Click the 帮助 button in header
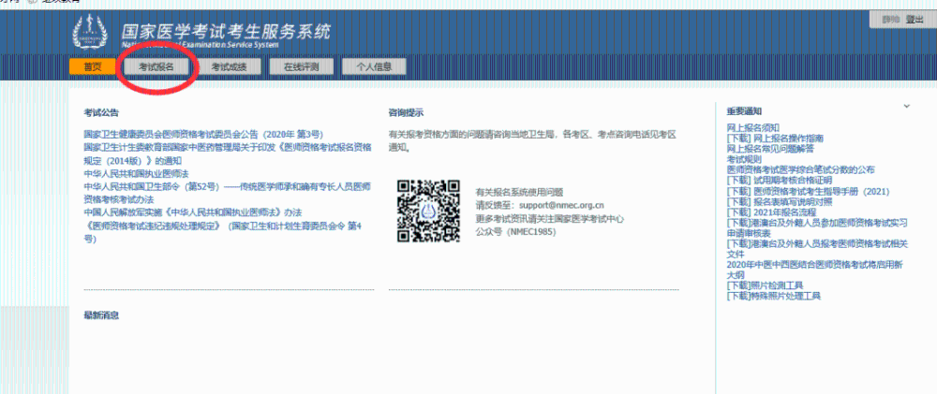The height and width of the screenshot is (394, 937). pos(889,19)
